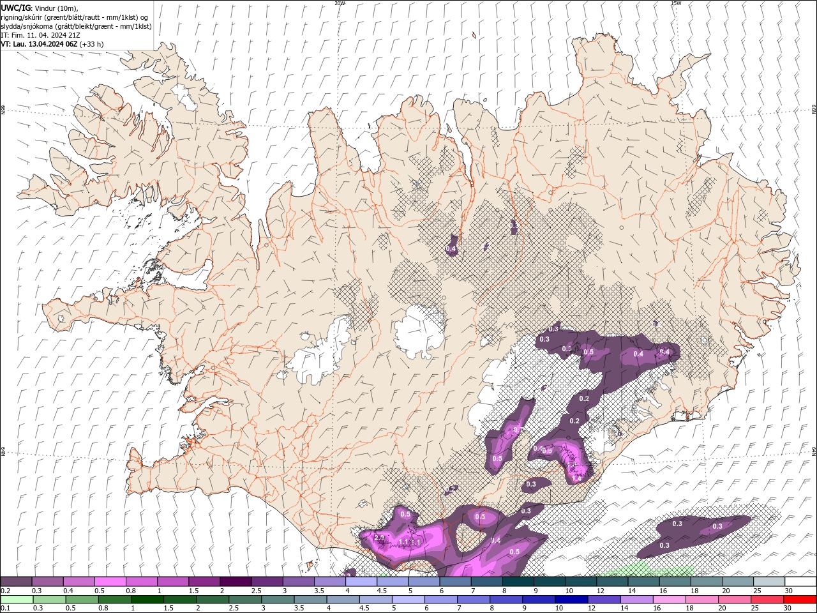Click the 'slydda/snjókoma' legend description line

pos(76,26)
